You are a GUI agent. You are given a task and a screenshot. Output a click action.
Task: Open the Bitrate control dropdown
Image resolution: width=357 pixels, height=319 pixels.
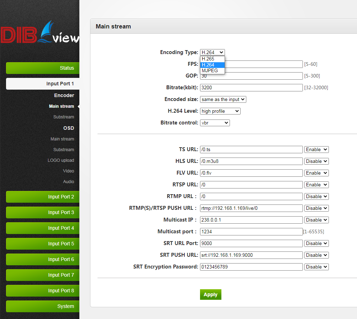click(x=215, y=123)
